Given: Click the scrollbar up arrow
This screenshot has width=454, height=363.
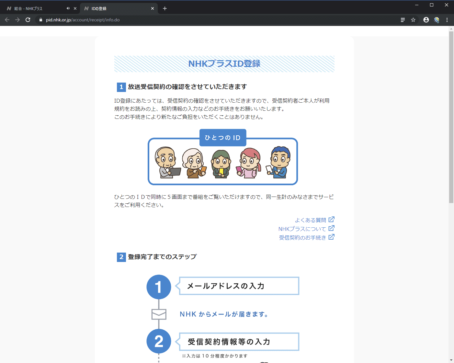Looking at the screenshot, I should pos(451,29).
